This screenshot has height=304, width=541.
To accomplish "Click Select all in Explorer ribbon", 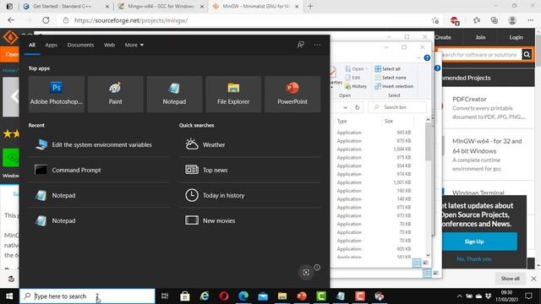I will point(388,68).
